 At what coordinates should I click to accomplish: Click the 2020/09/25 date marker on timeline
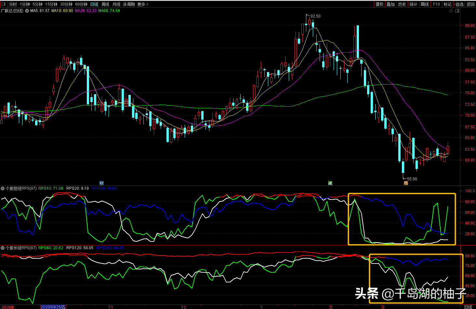(53, 307)
